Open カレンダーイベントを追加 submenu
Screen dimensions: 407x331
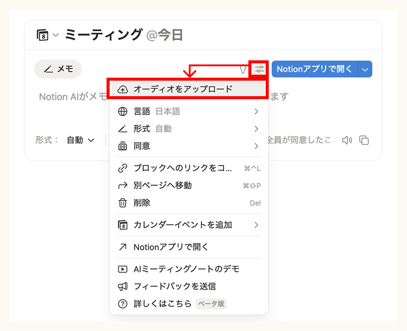click(189, 225)
